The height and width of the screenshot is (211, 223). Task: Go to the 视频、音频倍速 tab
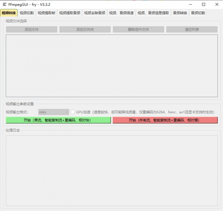click(121, 13)
